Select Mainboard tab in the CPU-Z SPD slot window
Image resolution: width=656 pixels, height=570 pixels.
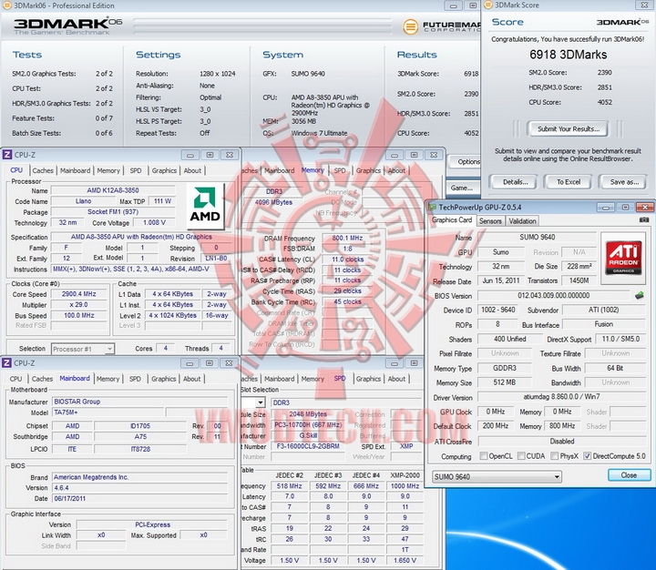[x=279, y=379]
